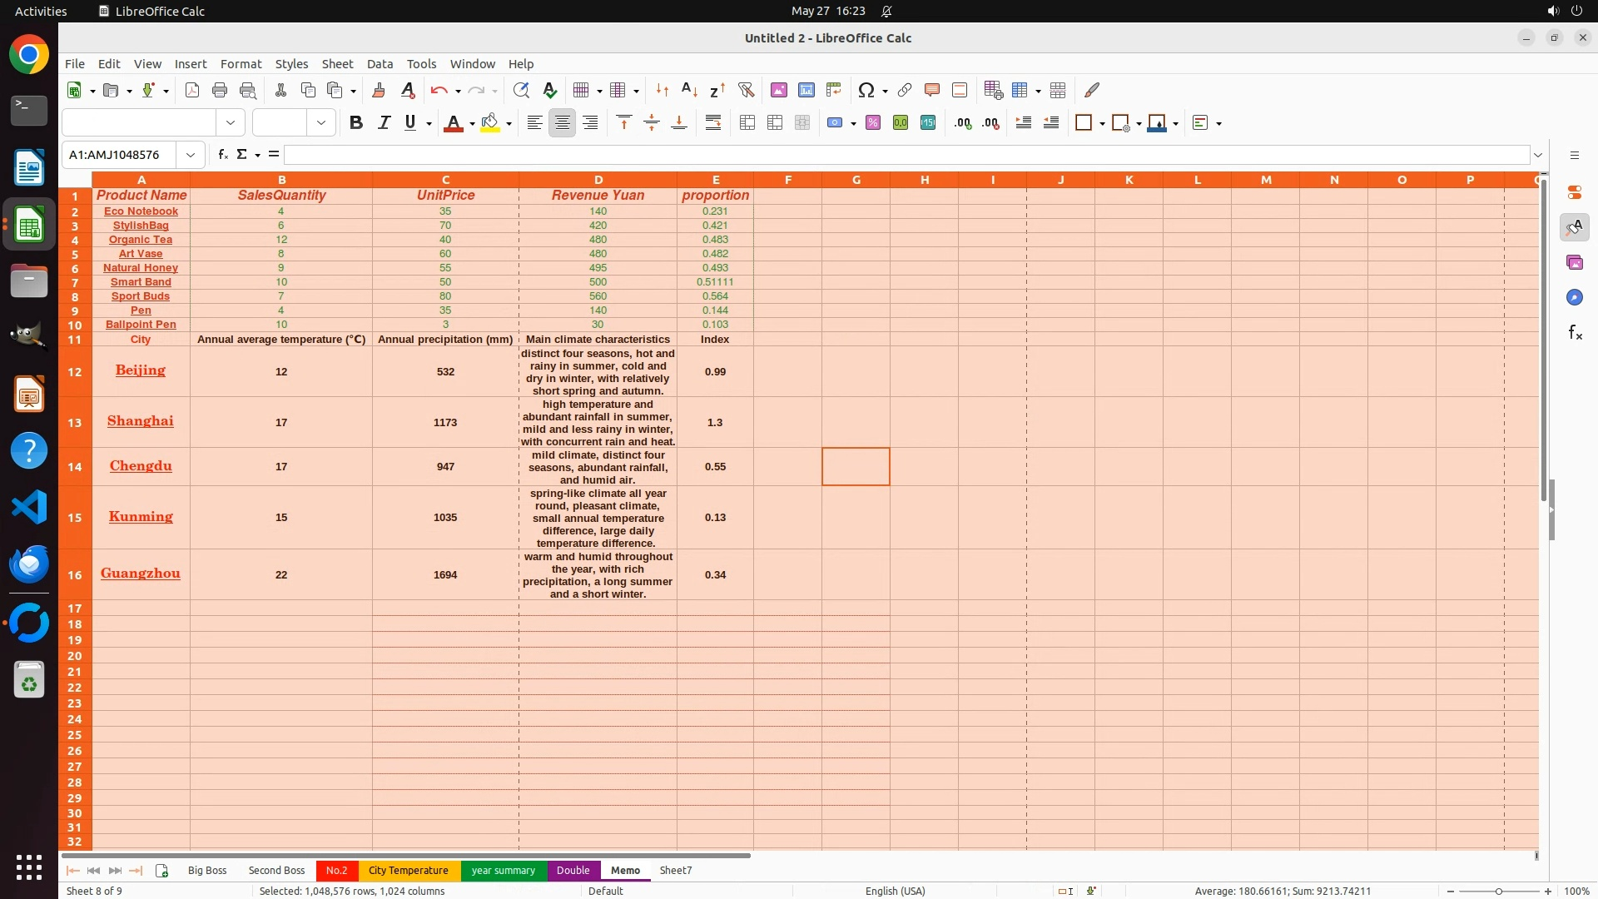The width and height of the screenshot is (1598, 899).
Task: Open Background Color dropdown arrow
Action: coord(509,124)
